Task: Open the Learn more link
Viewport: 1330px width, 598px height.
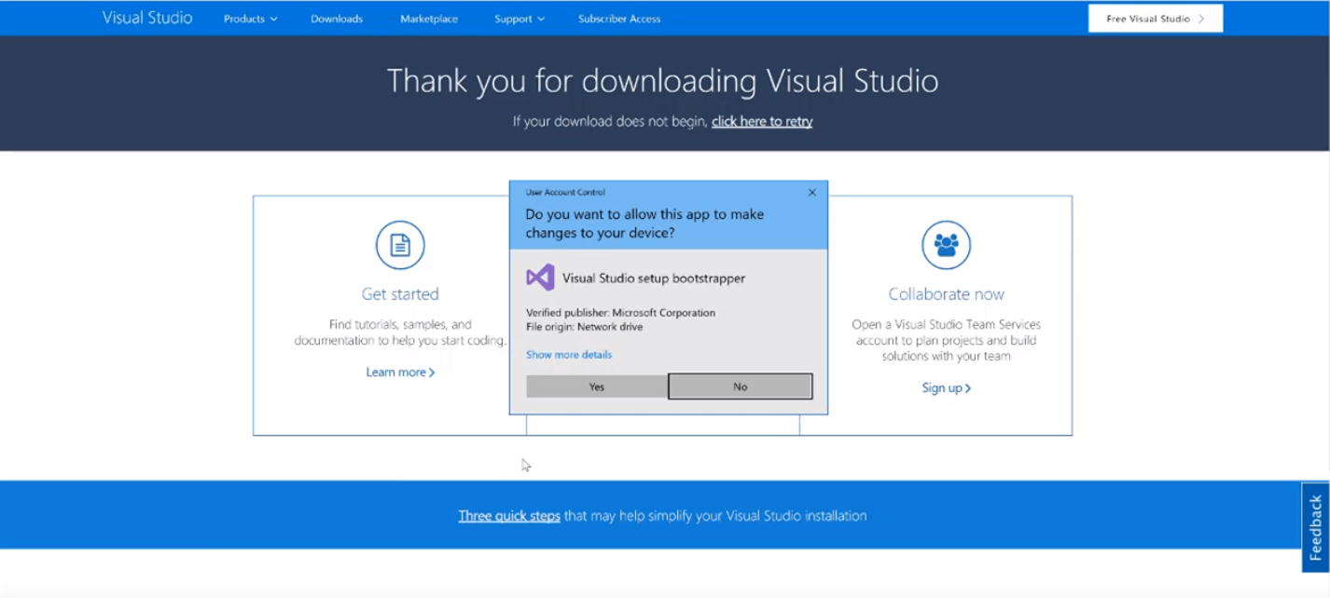Action: pos(400,372)
